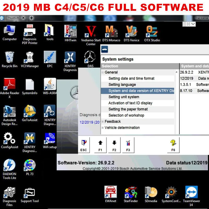This screenshot has height=209, width=209.
Task: Close the TNLAN-PC tab
Action: coord(23,18)
